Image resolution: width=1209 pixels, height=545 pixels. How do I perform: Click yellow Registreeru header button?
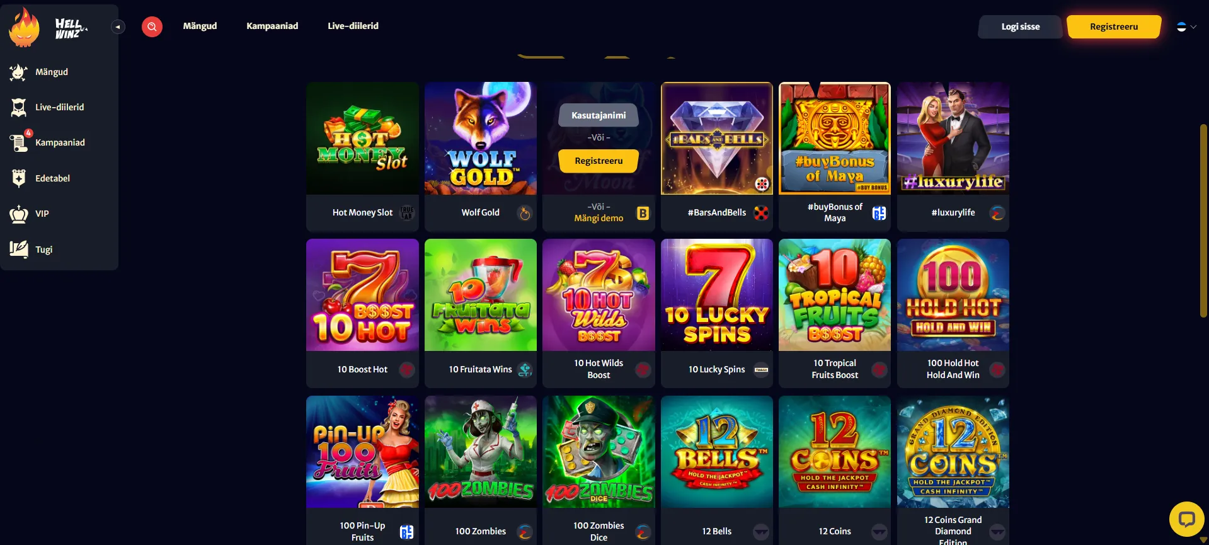[x=1114, y=26]
